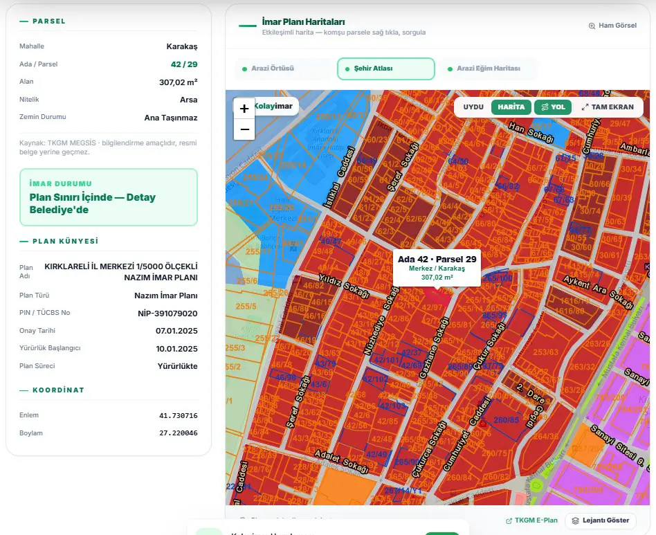Click the Aykent Ara Sokağı label on map
656x535 pixels.
click(x=598, y=292)
